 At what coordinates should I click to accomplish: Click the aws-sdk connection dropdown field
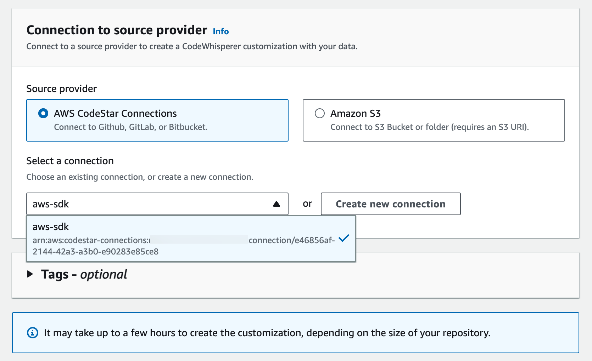click(149, 204)
